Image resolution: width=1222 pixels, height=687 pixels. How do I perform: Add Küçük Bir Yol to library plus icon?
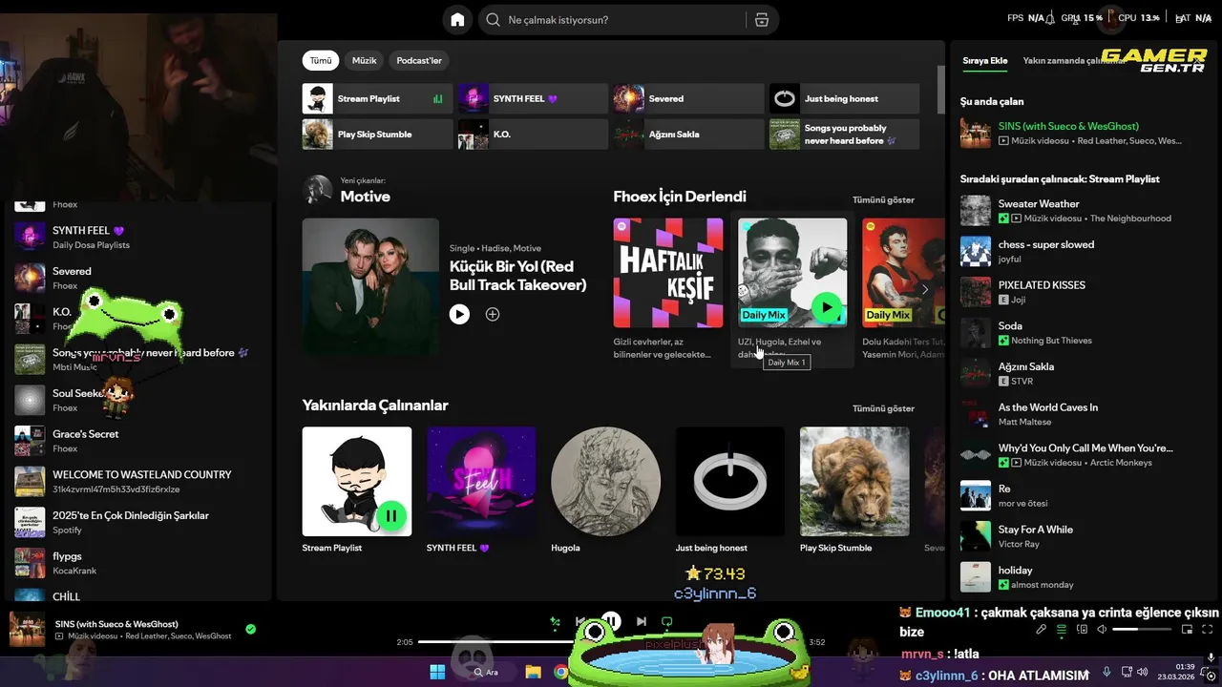pos(493,314)
